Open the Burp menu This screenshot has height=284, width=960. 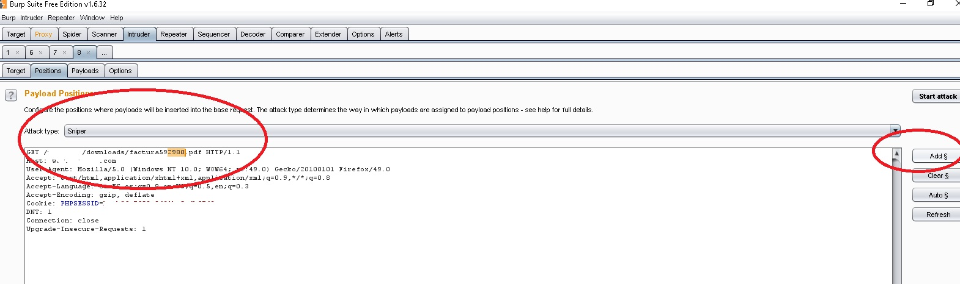(x=9, y=18)
